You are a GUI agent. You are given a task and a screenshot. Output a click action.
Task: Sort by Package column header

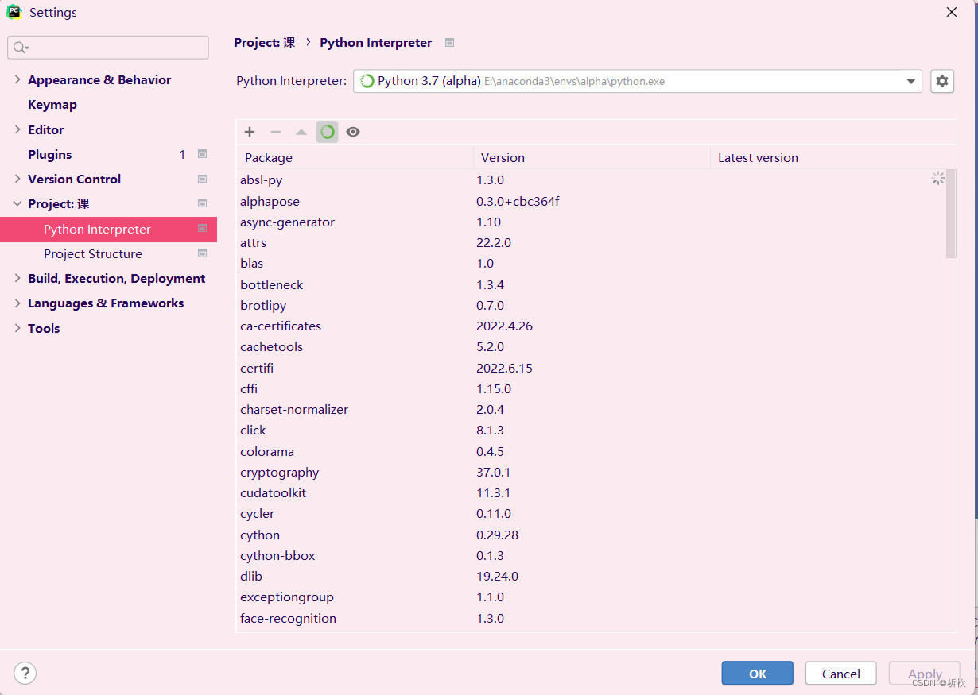pos(356,157)
